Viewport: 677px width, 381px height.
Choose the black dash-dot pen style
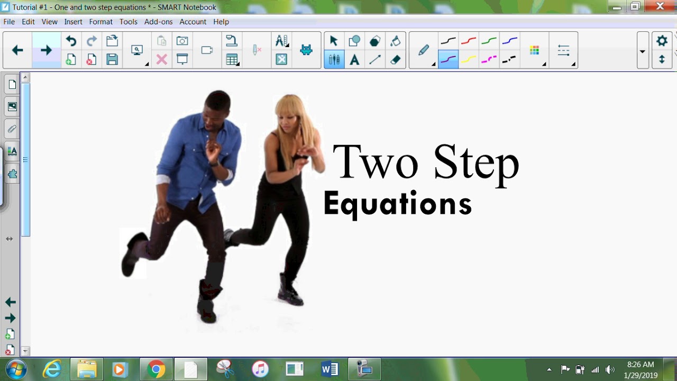click(x=510, y=59)
